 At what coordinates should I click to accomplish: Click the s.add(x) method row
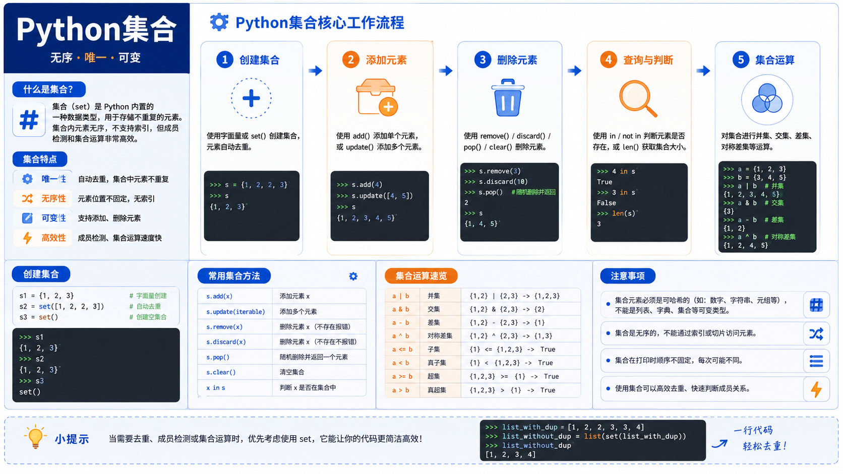point(282,296)
